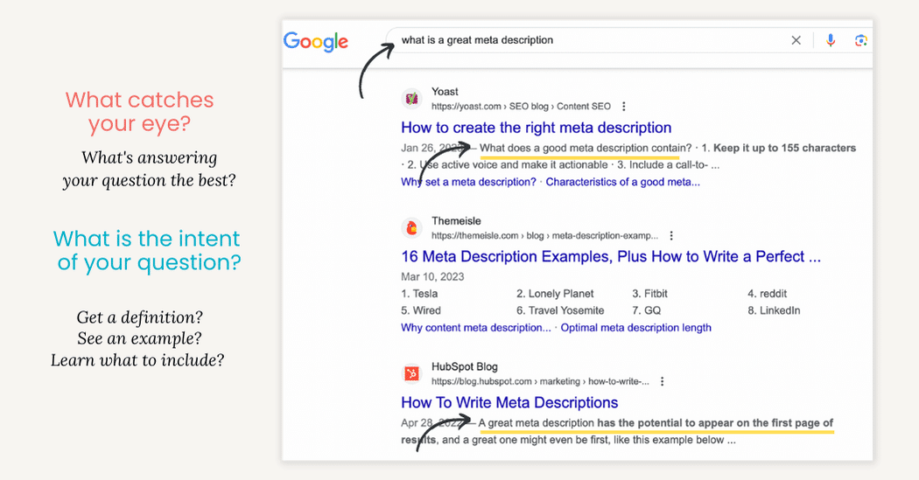Click the 'See an example?' text
The height and width of the screenshot is (480, 919).
coord(139,338)
